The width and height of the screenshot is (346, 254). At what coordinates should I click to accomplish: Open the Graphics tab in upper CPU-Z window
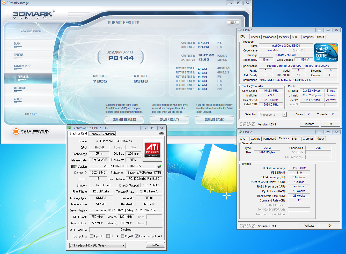click(x=308, y=37)
